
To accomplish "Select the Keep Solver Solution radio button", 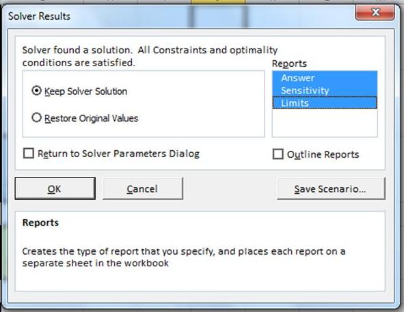I will coord(37,91).
